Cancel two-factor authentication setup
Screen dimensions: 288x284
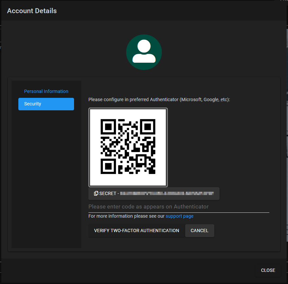[200, 230]
